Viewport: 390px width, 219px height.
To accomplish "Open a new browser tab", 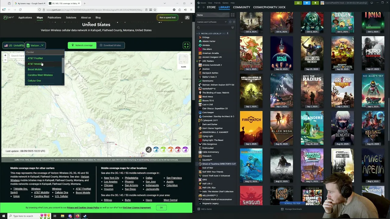I will tap(84, 3).
